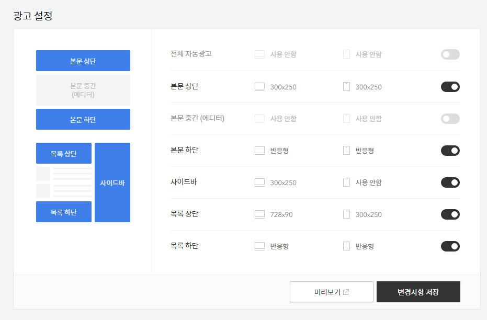The width and height of the screenshot is (487, 320).
Task: Click mobile phone icon in 본문 상단 row
Action: click(346, 87)
